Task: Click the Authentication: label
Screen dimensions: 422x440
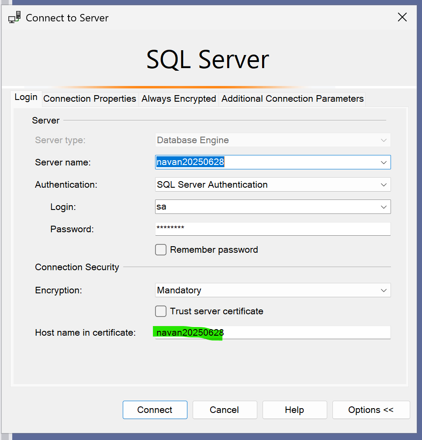Action: 66,185
